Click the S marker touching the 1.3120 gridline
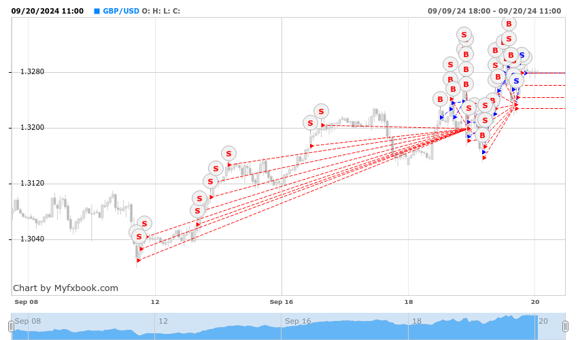This screenshot has width=578, height=340. click(x=210, y=182)
